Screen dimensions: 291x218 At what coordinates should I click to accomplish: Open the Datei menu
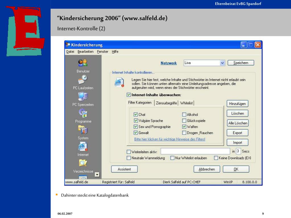70,52
